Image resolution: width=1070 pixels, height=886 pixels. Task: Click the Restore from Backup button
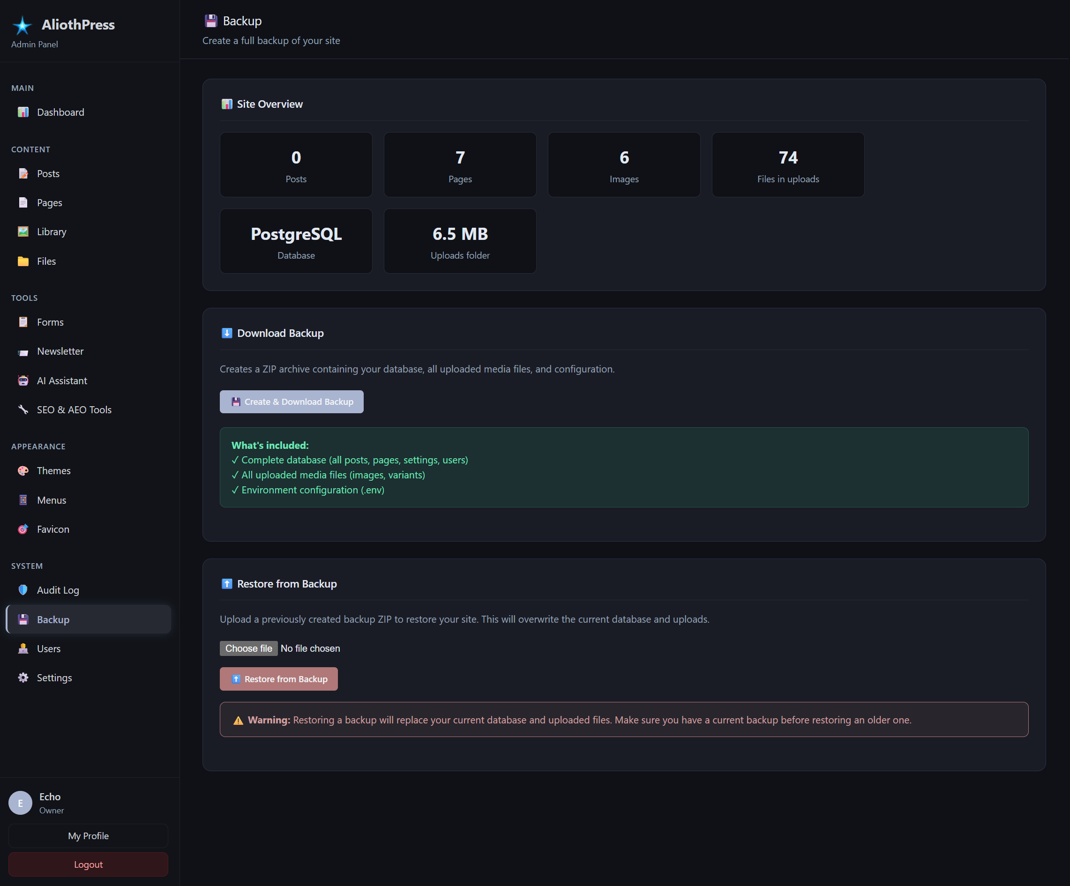(278, 679)
